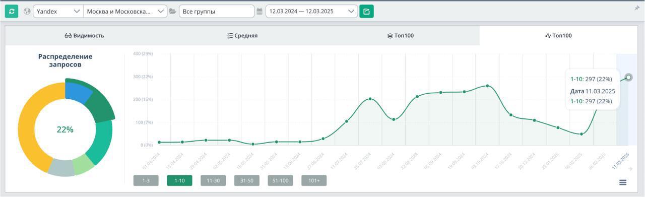Click the Все группы input field
The image size is (645, 197).
[217, 11]
